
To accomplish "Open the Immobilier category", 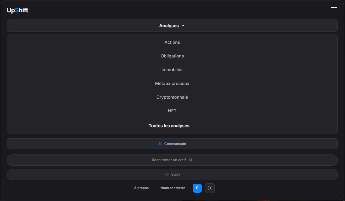I will click(x=172, y=69).
